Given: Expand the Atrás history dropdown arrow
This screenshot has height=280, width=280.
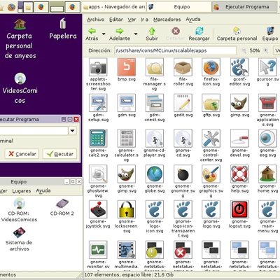Looking at the screenshot, I should (104, 34).
